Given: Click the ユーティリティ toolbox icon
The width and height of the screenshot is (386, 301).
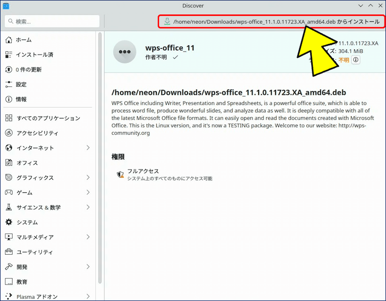Looking at the screenshot, I should pos(9,252).
